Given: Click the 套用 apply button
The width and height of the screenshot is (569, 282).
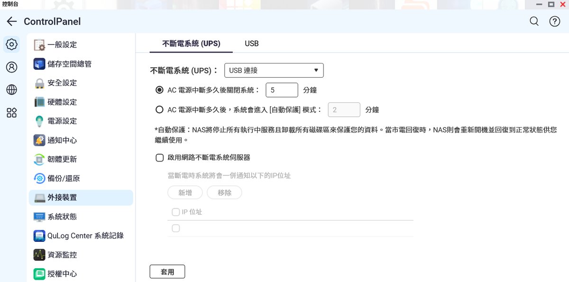Looking at the screenshot, I should pyautogui.click(x=167, y=272).
